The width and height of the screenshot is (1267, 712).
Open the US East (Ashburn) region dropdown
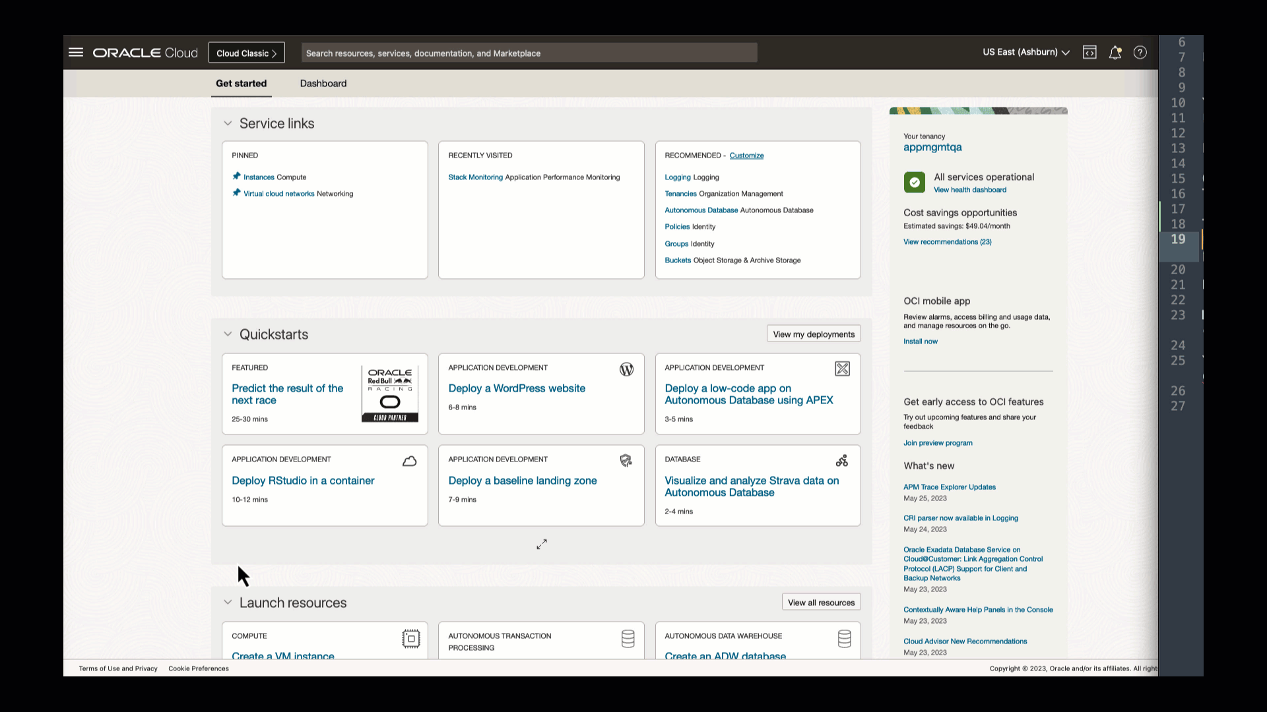1025,52
